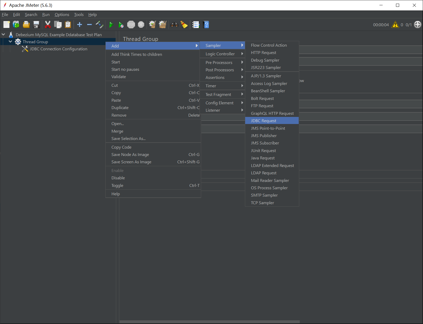This screenshot has height=324, width=423.
Task: Select Flow Control Action entry
Action: coord(272,45)
